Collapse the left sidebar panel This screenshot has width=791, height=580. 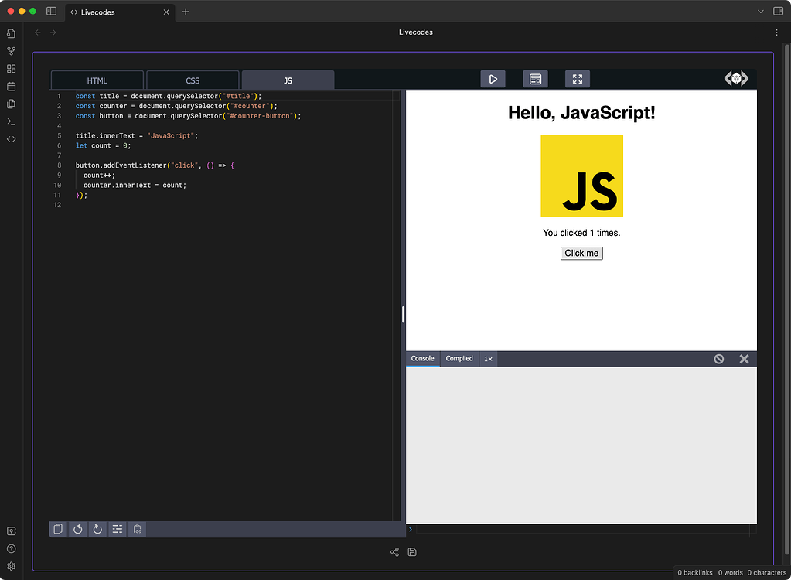(x=51, y=11)
